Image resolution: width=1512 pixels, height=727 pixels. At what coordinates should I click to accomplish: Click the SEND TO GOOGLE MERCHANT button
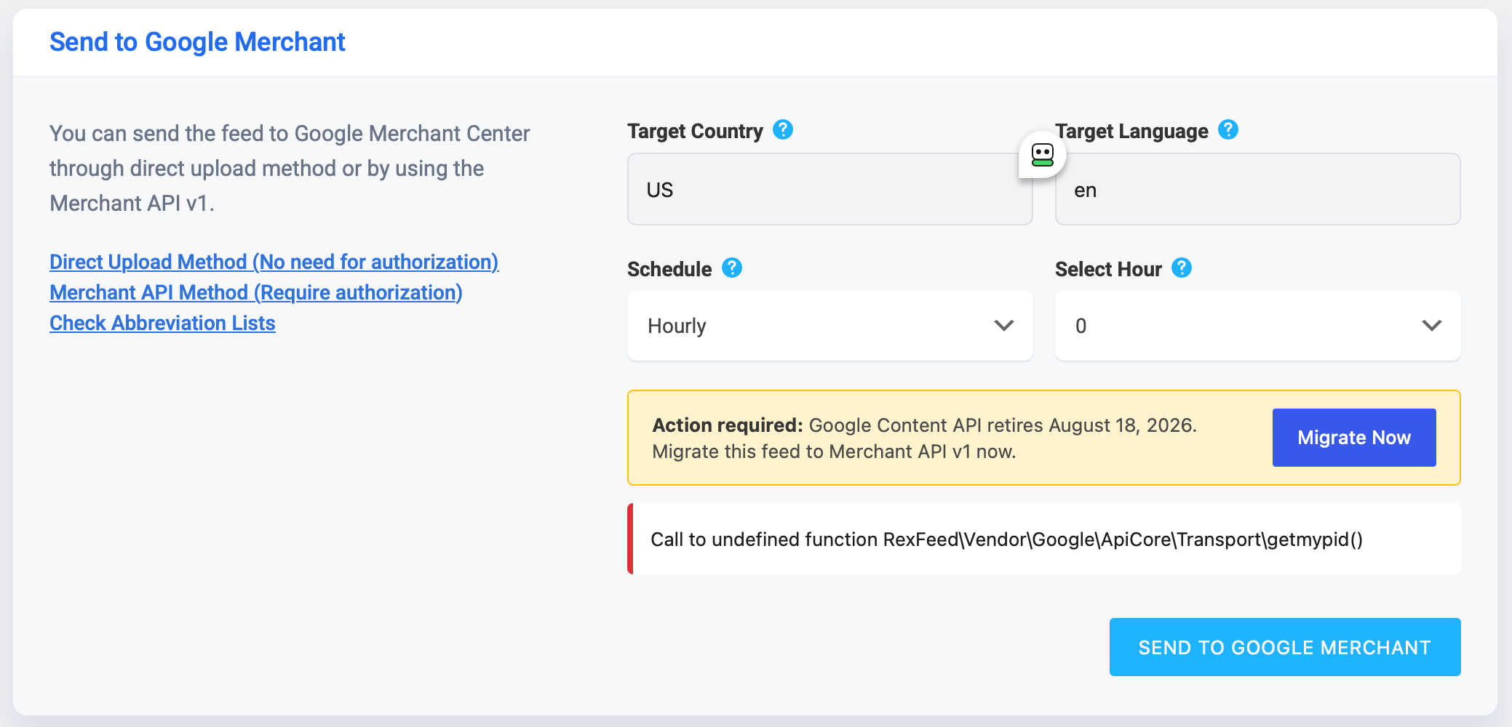tap(1285, 647)
